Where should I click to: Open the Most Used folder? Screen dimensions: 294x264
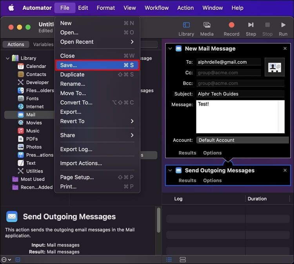pos(28,179)
